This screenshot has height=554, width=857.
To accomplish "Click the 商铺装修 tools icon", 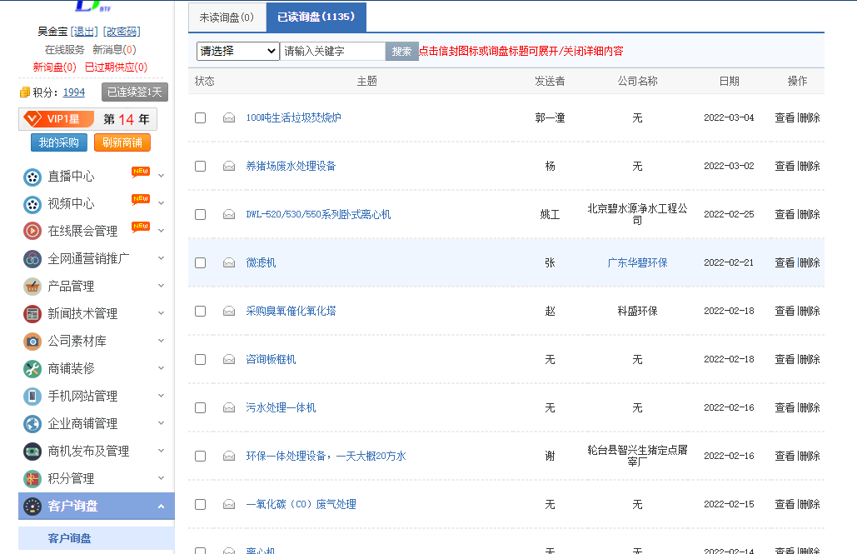I will coord(32,368).
